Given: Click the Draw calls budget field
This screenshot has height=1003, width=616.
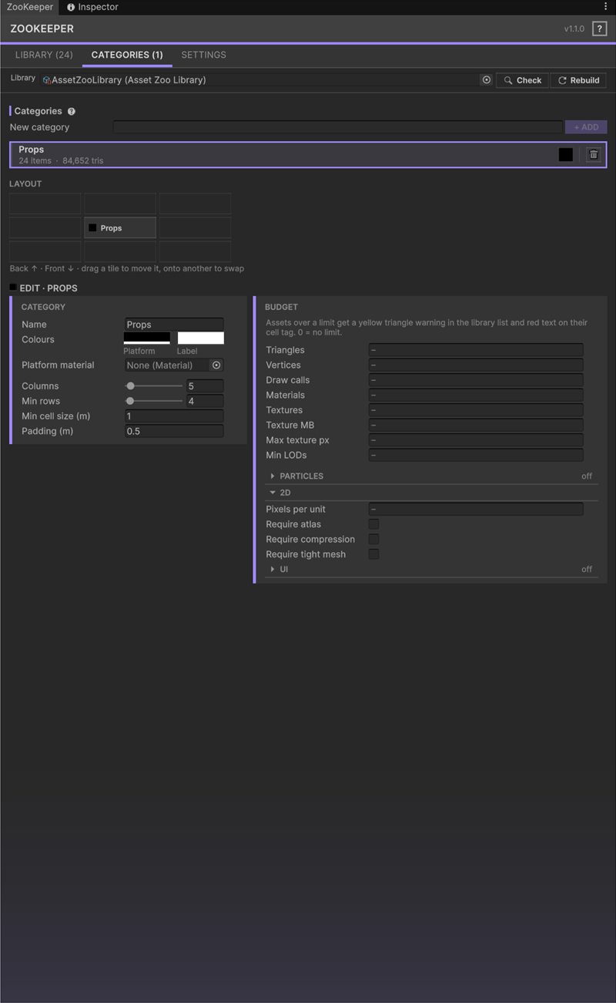Looking at the screenshot, I should pos(476,380).
